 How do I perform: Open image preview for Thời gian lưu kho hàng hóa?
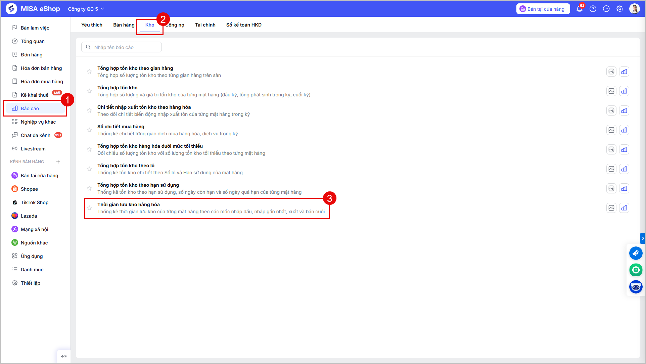pyautogui.click(x=611, y=208)
